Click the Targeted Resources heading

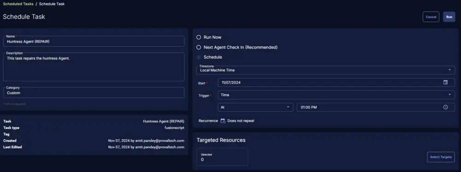pos(221,140)
